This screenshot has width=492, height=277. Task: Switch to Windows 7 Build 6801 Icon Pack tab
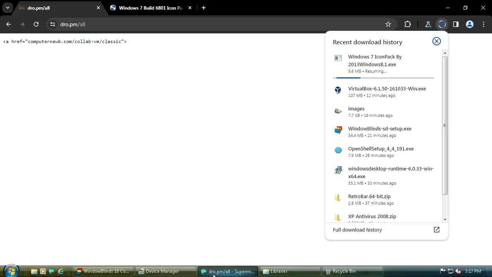(x=151, y=8)
